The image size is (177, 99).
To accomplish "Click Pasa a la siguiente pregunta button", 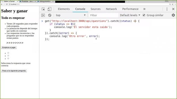I will [14, 71].
